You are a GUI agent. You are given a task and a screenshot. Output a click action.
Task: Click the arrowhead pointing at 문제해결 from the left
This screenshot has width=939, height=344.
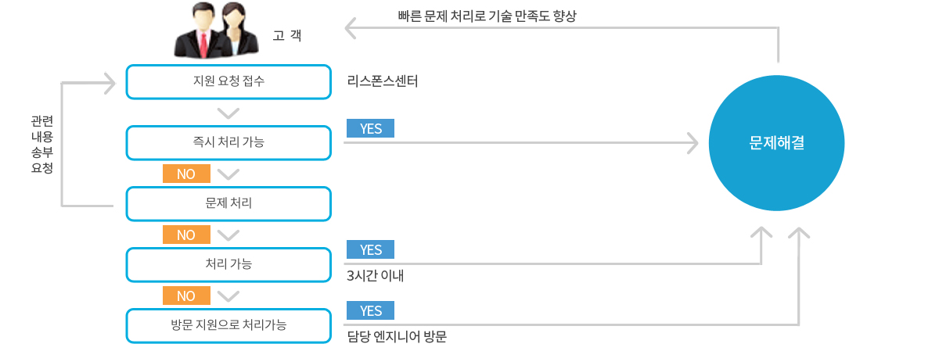(x=692, y=143)
